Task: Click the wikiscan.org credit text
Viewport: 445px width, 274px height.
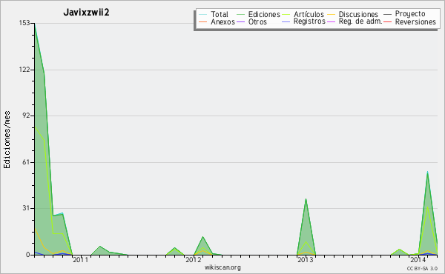Action: coord(222,267)
